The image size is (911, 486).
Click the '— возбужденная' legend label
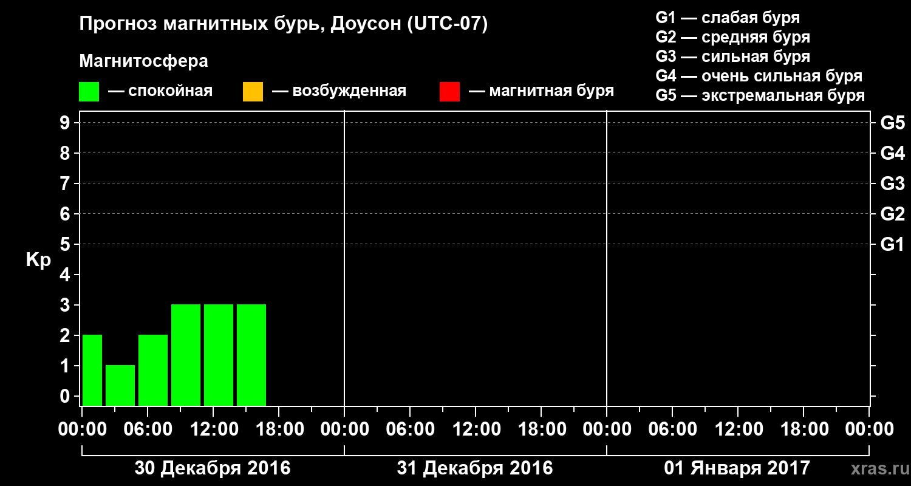339,91
